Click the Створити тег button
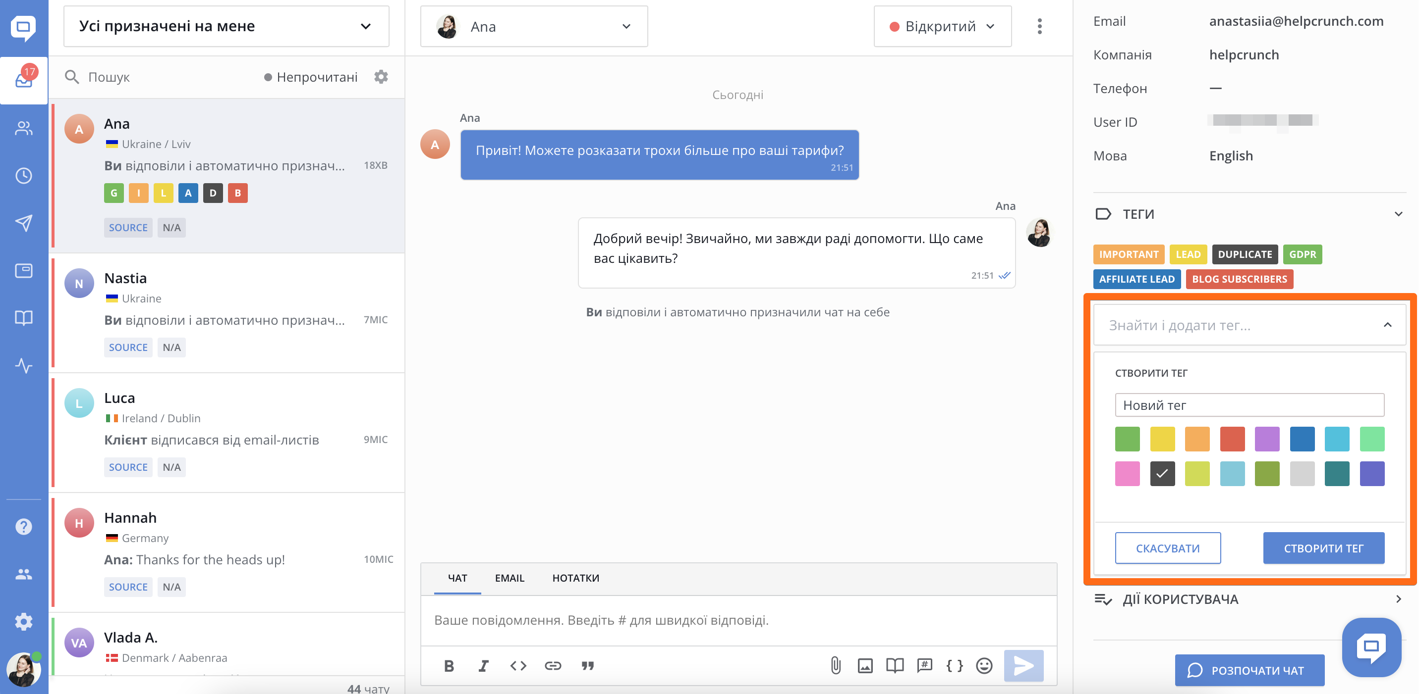Screen dimensions: 1419x694 (1323, 547)
